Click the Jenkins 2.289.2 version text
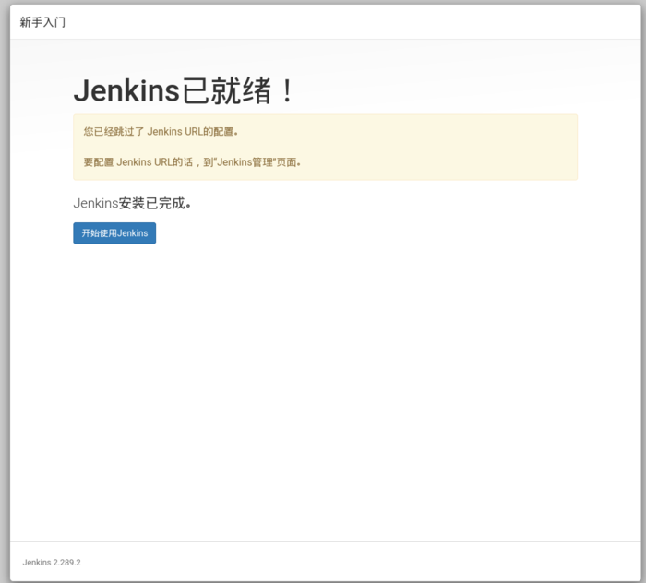 click(x=52, y=563)
